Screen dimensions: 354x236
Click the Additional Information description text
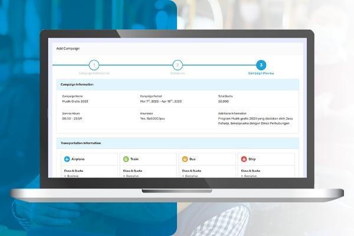[x=255, y=120]
